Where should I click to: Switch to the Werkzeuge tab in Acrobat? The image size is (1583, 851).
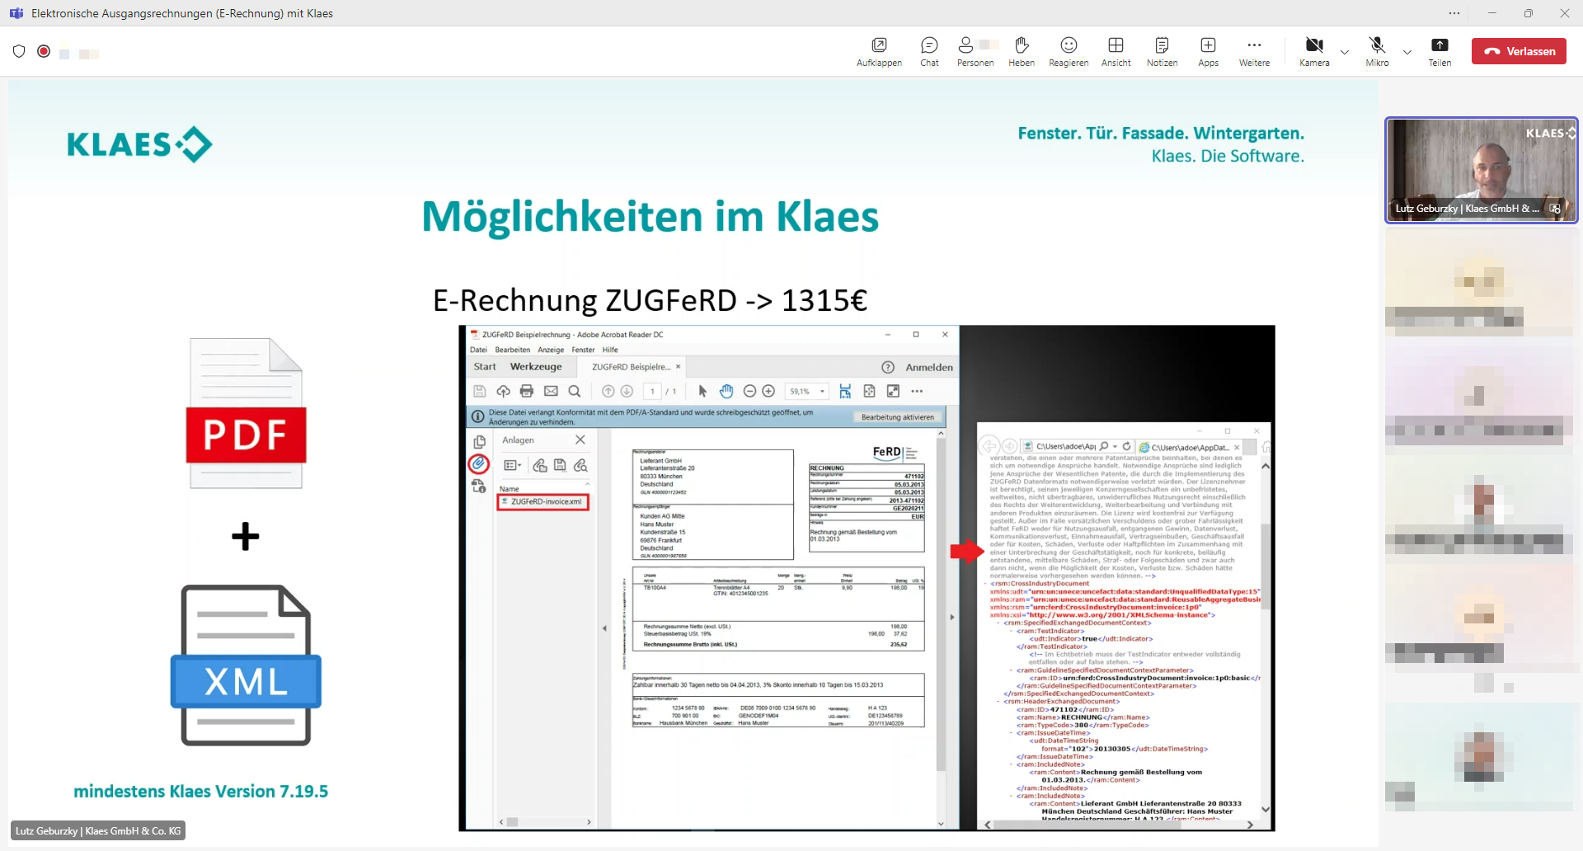pyautogui.click(x=536, y=367)
